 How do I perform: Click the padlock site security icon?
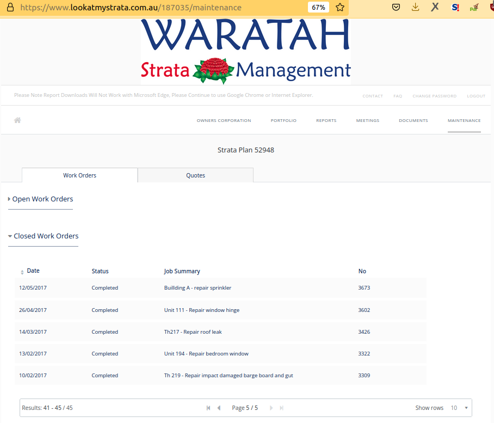pos(10,7)
